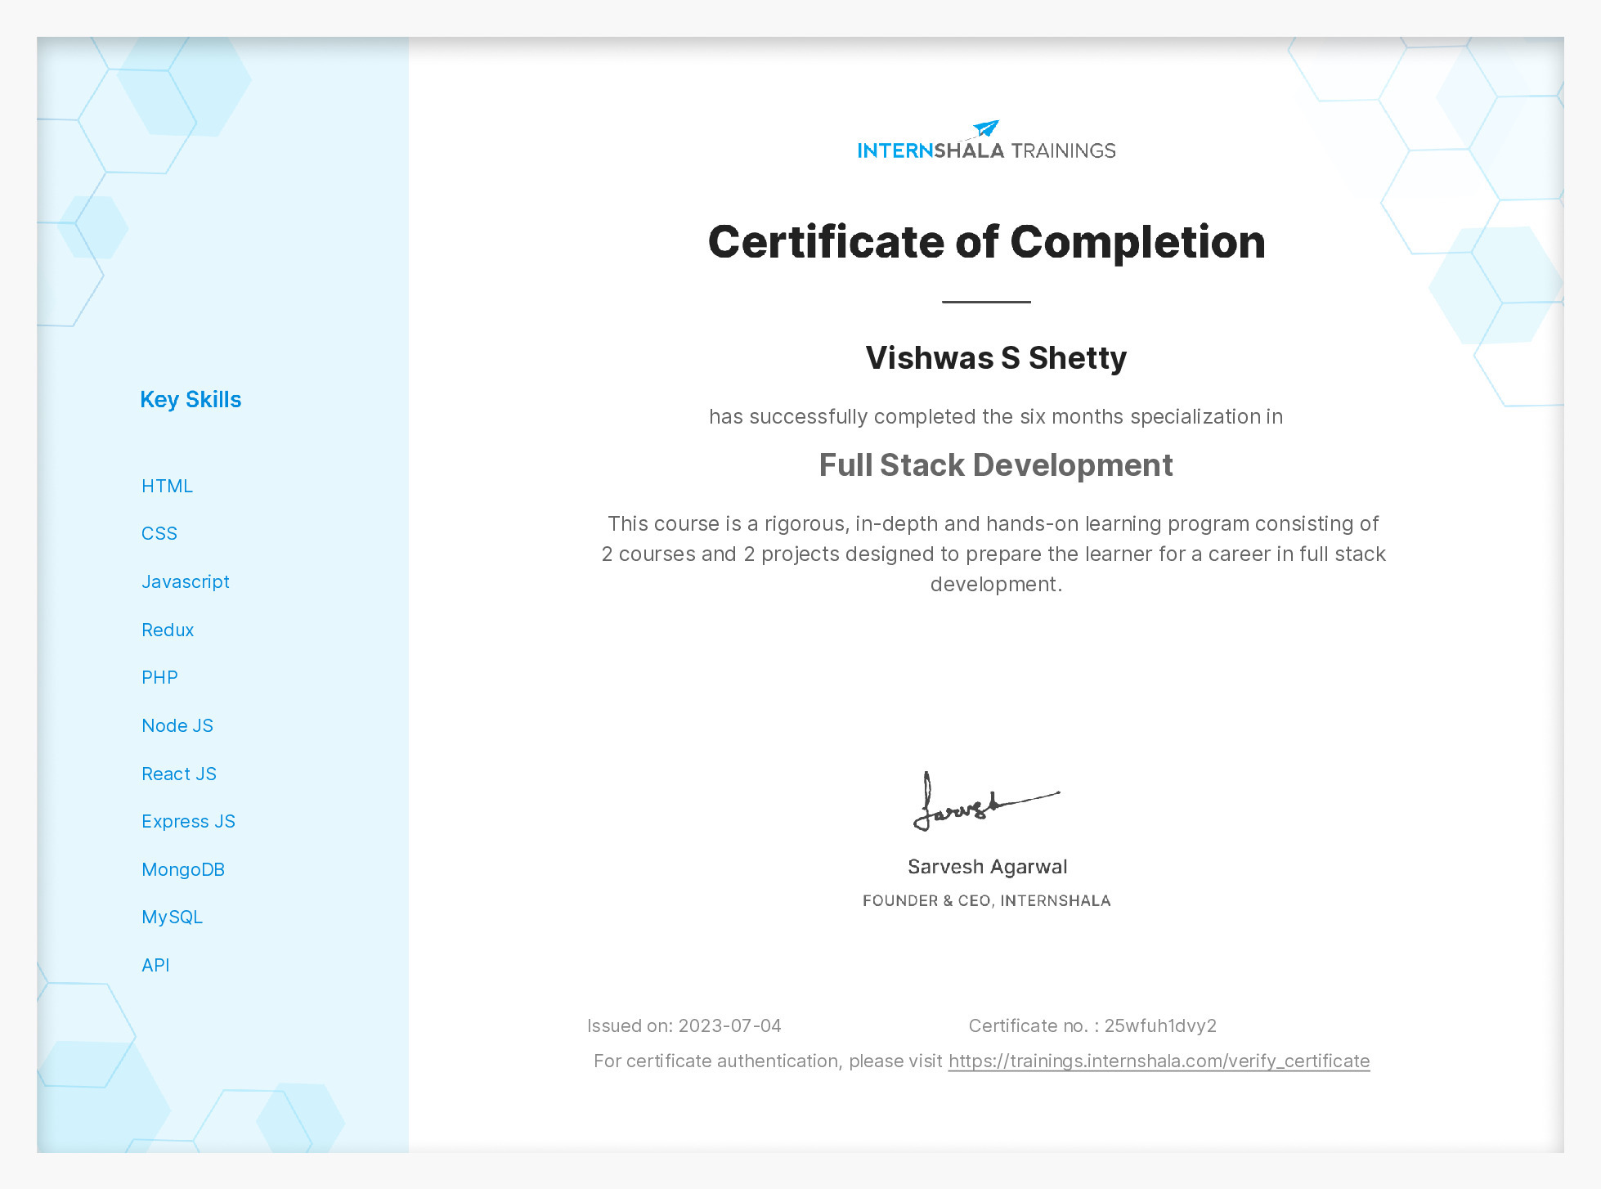Click the course description paragraph

[994, 554]
